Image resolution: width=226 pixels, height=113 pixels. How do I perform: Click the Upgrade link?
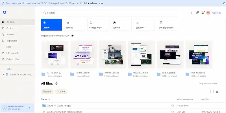[x=216, y=13]
